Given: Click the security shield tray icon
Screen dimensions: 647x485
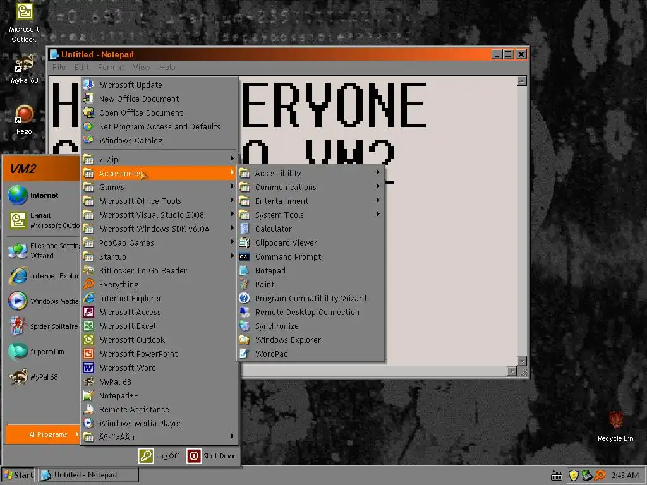Looking at the screenshot, I should point(574,476).
